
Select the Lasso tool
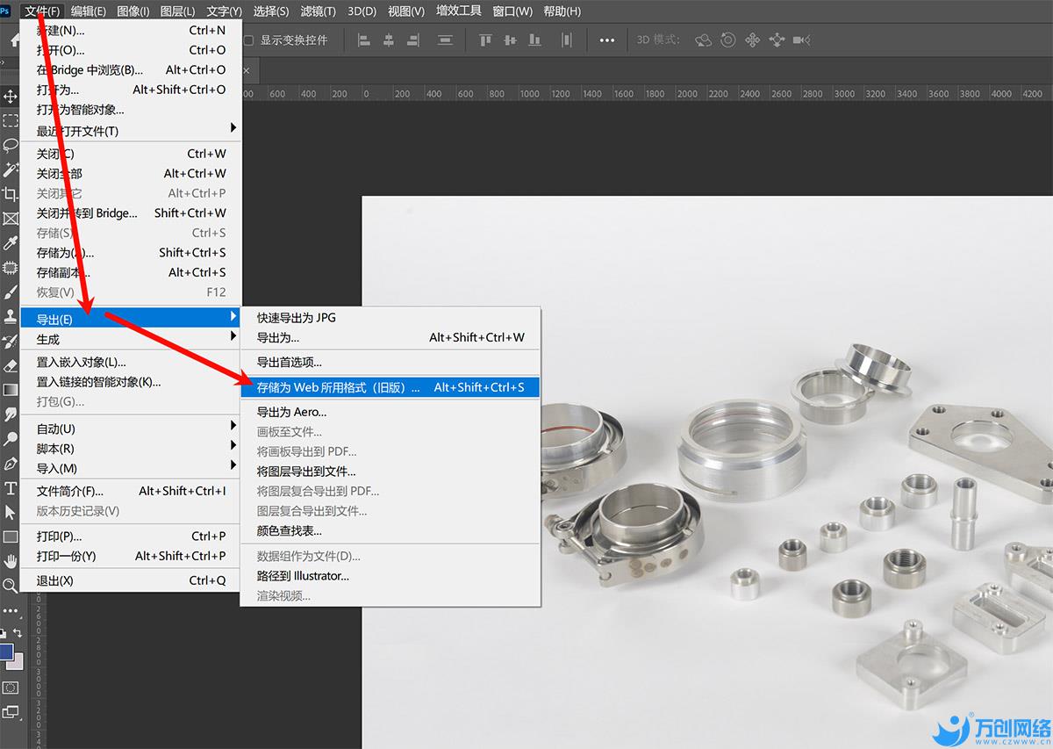(11, 145)
